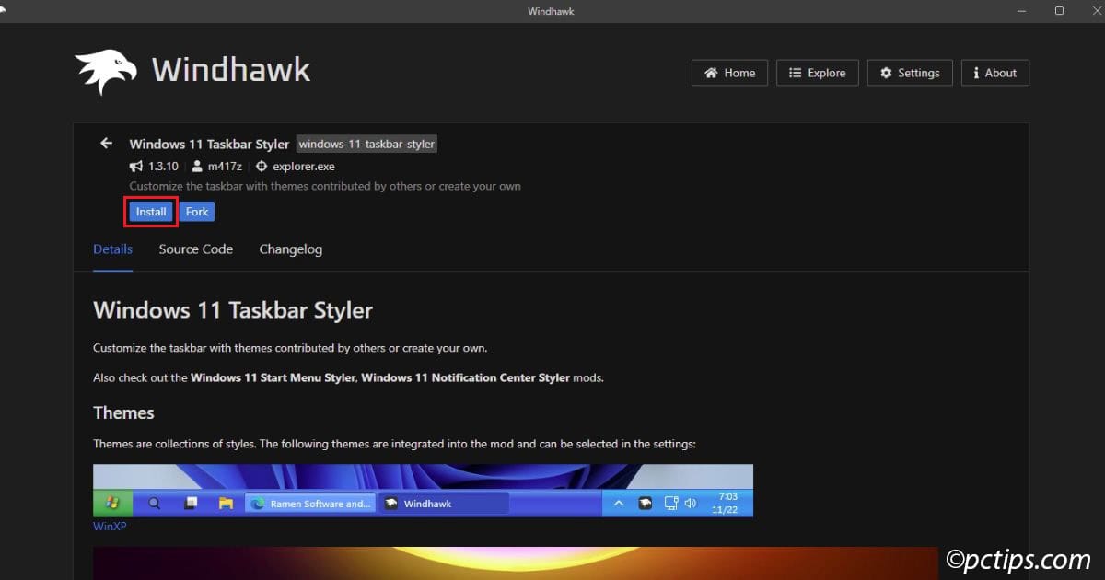Open the Changelog tab

(290, 249)
